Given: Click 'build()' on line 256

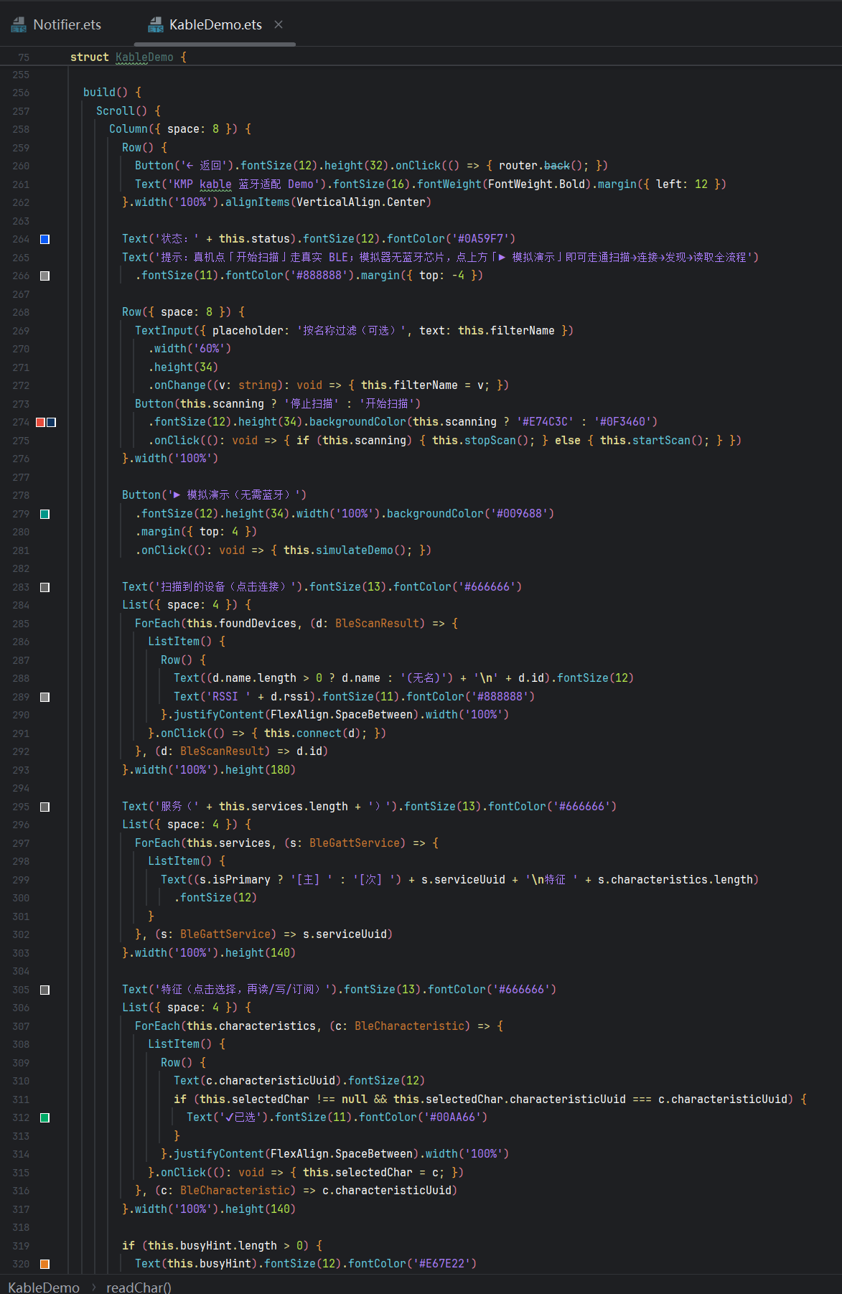Looking at the screenshot, I should tap(106, 93).
